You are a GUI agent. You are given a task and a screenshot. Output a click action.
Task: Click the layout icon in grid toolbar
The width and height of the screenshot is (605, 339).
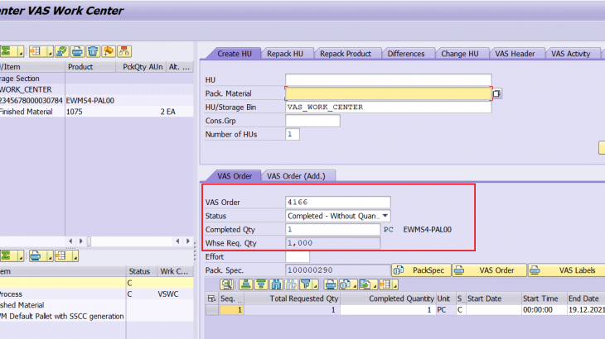click(x=385, y=284)
